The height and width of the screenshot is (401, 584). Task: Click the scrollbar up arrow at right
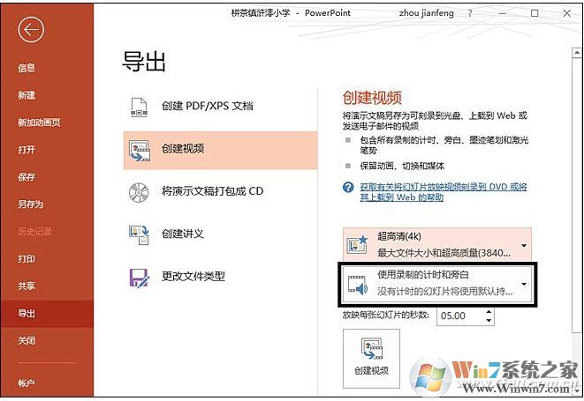coord(577,53)
